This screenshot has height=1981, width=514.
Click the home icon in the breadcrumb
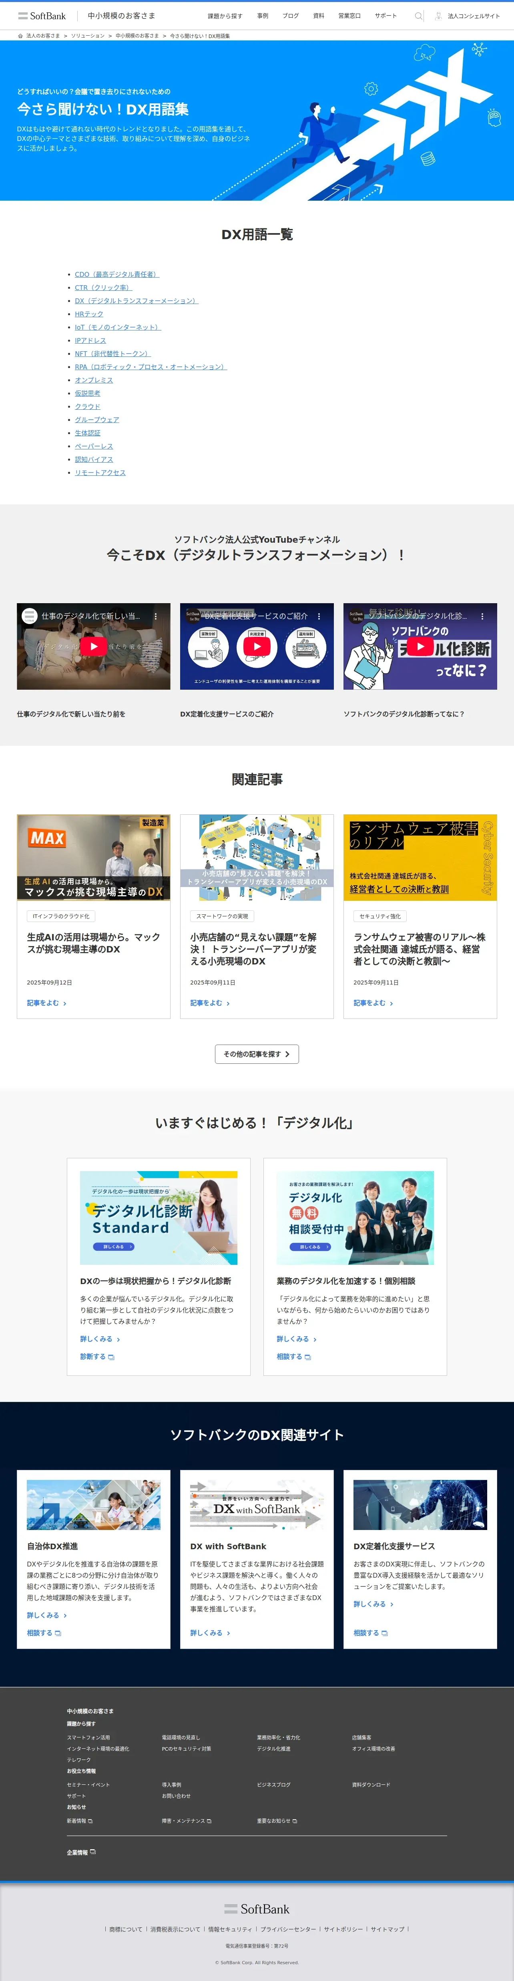coord(21,35)
